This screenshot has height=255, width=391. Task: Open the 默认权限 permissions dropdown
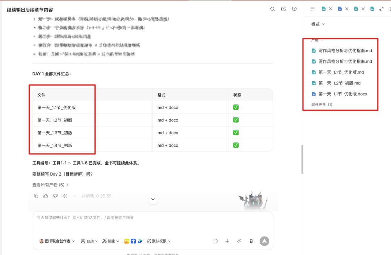tap(159, 241)
